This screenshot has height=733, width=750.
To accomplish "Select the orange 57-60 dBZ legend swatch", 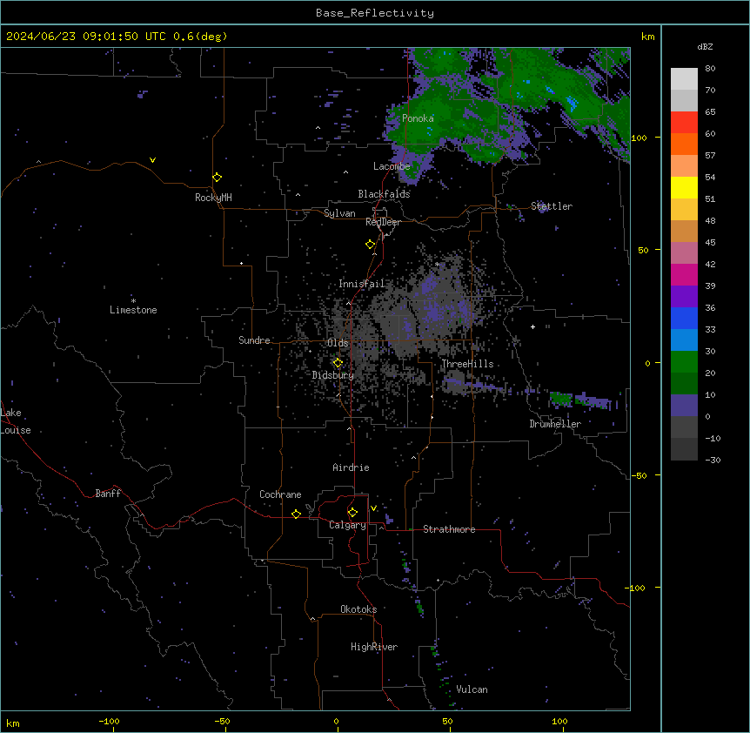I will (x=684, y=144).
